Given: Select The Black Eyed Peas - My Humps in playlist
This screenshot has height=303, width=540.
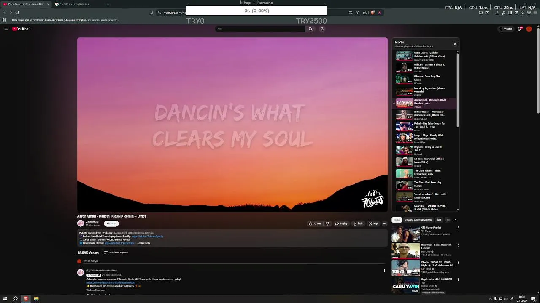Looking at the screenshot, I should coord(425,186).
